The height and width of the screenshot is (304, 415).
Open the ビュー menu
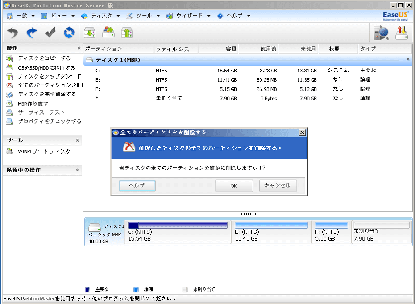[x=58, y=16]
